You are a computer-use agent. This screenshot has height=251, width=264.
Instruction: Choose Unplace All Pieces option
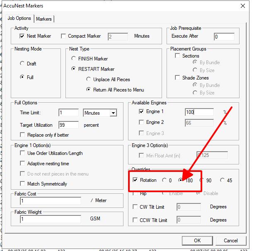(x=89, y=80)
